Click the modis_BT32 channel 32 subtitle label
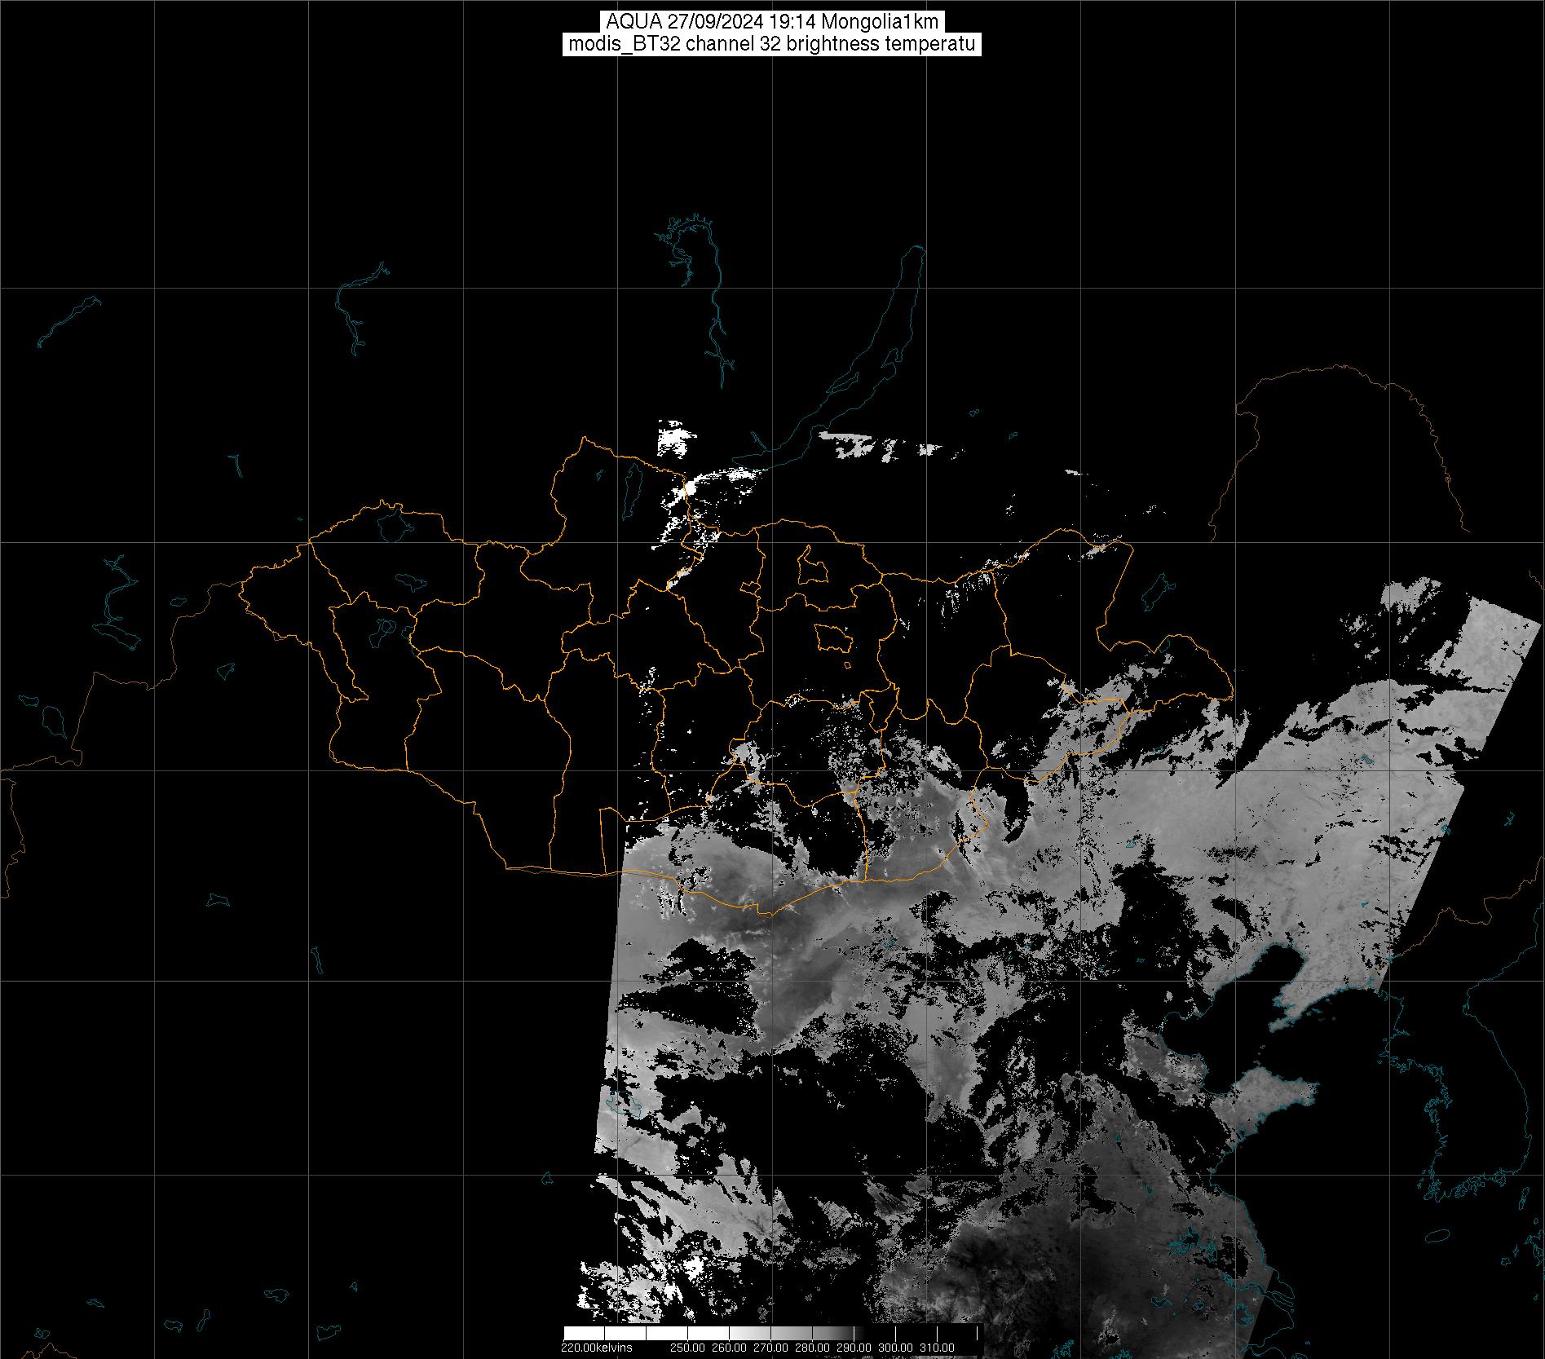The image size is (1545, 1359). (771, 44)
